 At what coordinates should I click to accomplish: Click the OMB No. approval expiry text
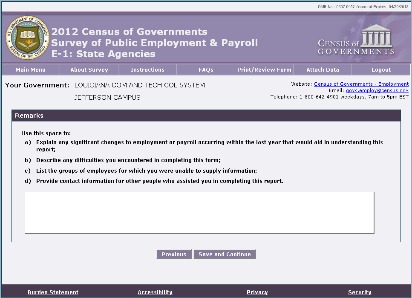point(363,6)
